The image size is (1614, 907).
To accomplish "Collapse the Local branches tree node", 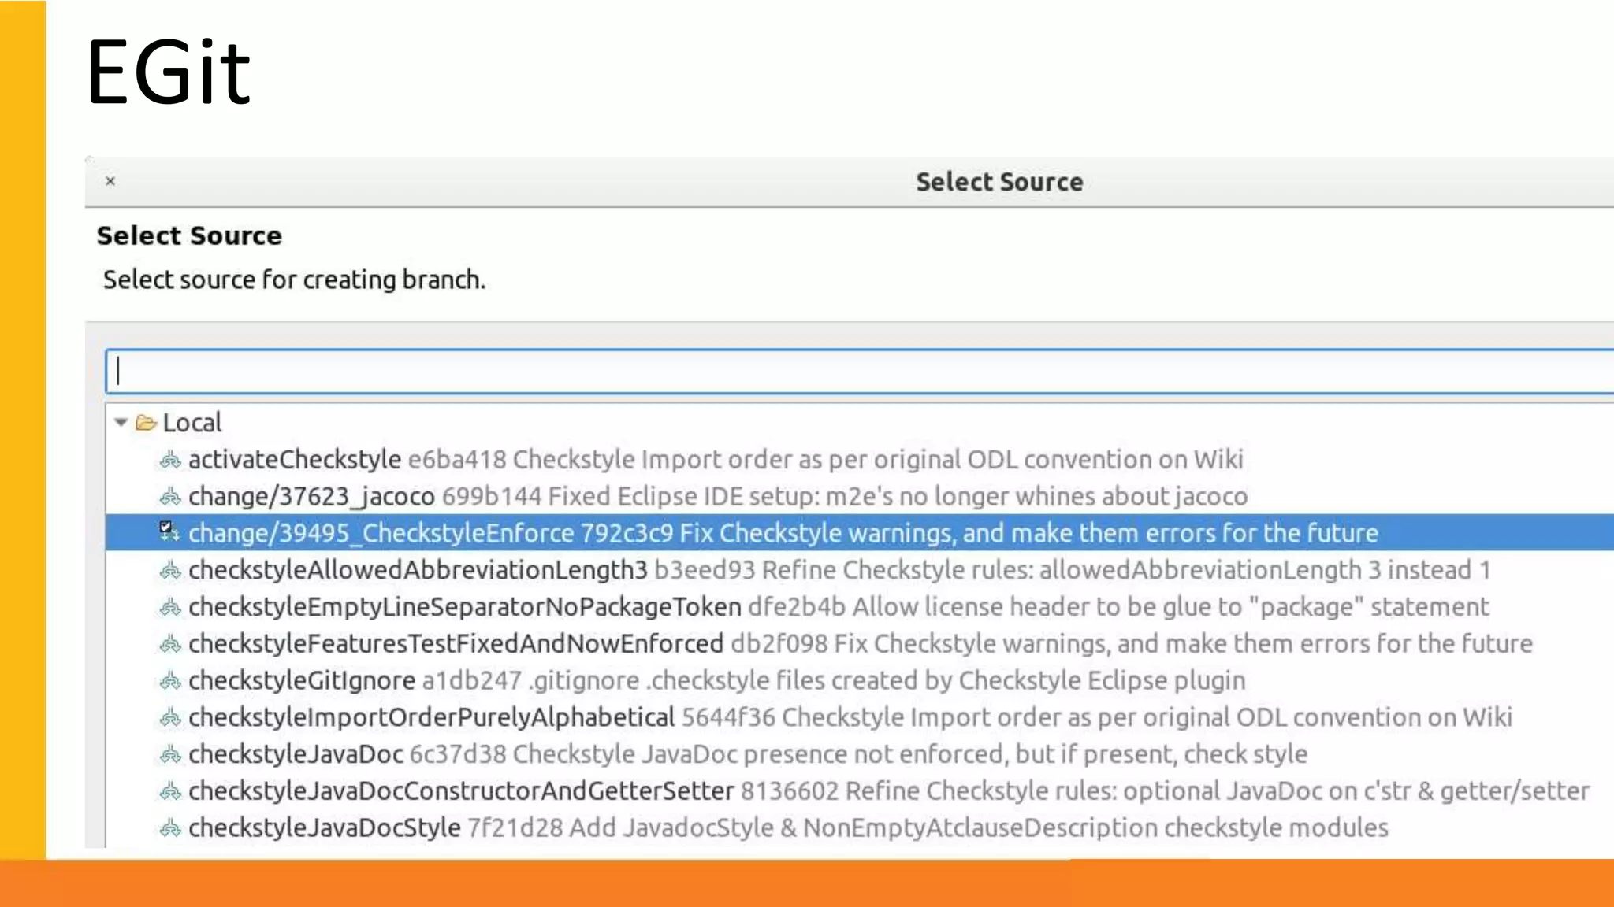I will pyautogui.click(x=121, y=422).
